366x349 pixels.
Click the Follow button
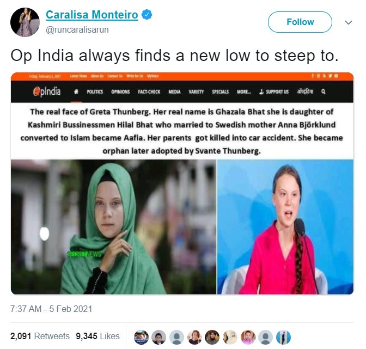click(x=300, y=22)
